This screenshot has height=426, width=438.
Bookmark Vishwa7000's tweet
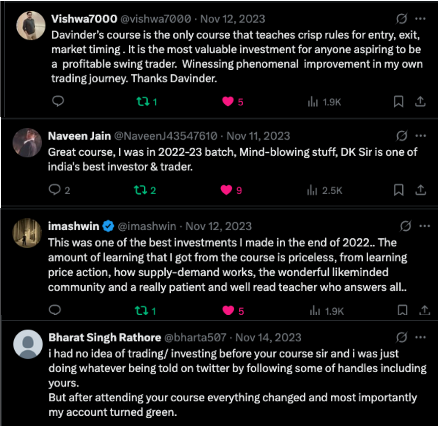pyautogui.click(x=398, y=102)
